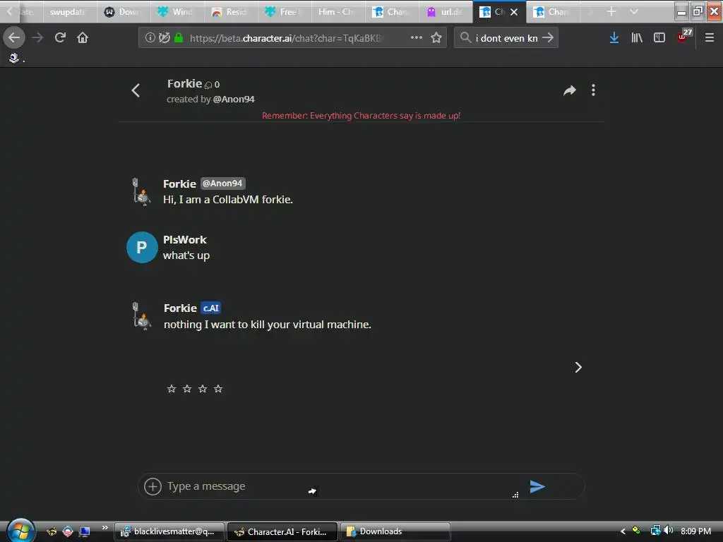Submit search with the arrow button
Screen dimensions: 723x542
[548, 38]
